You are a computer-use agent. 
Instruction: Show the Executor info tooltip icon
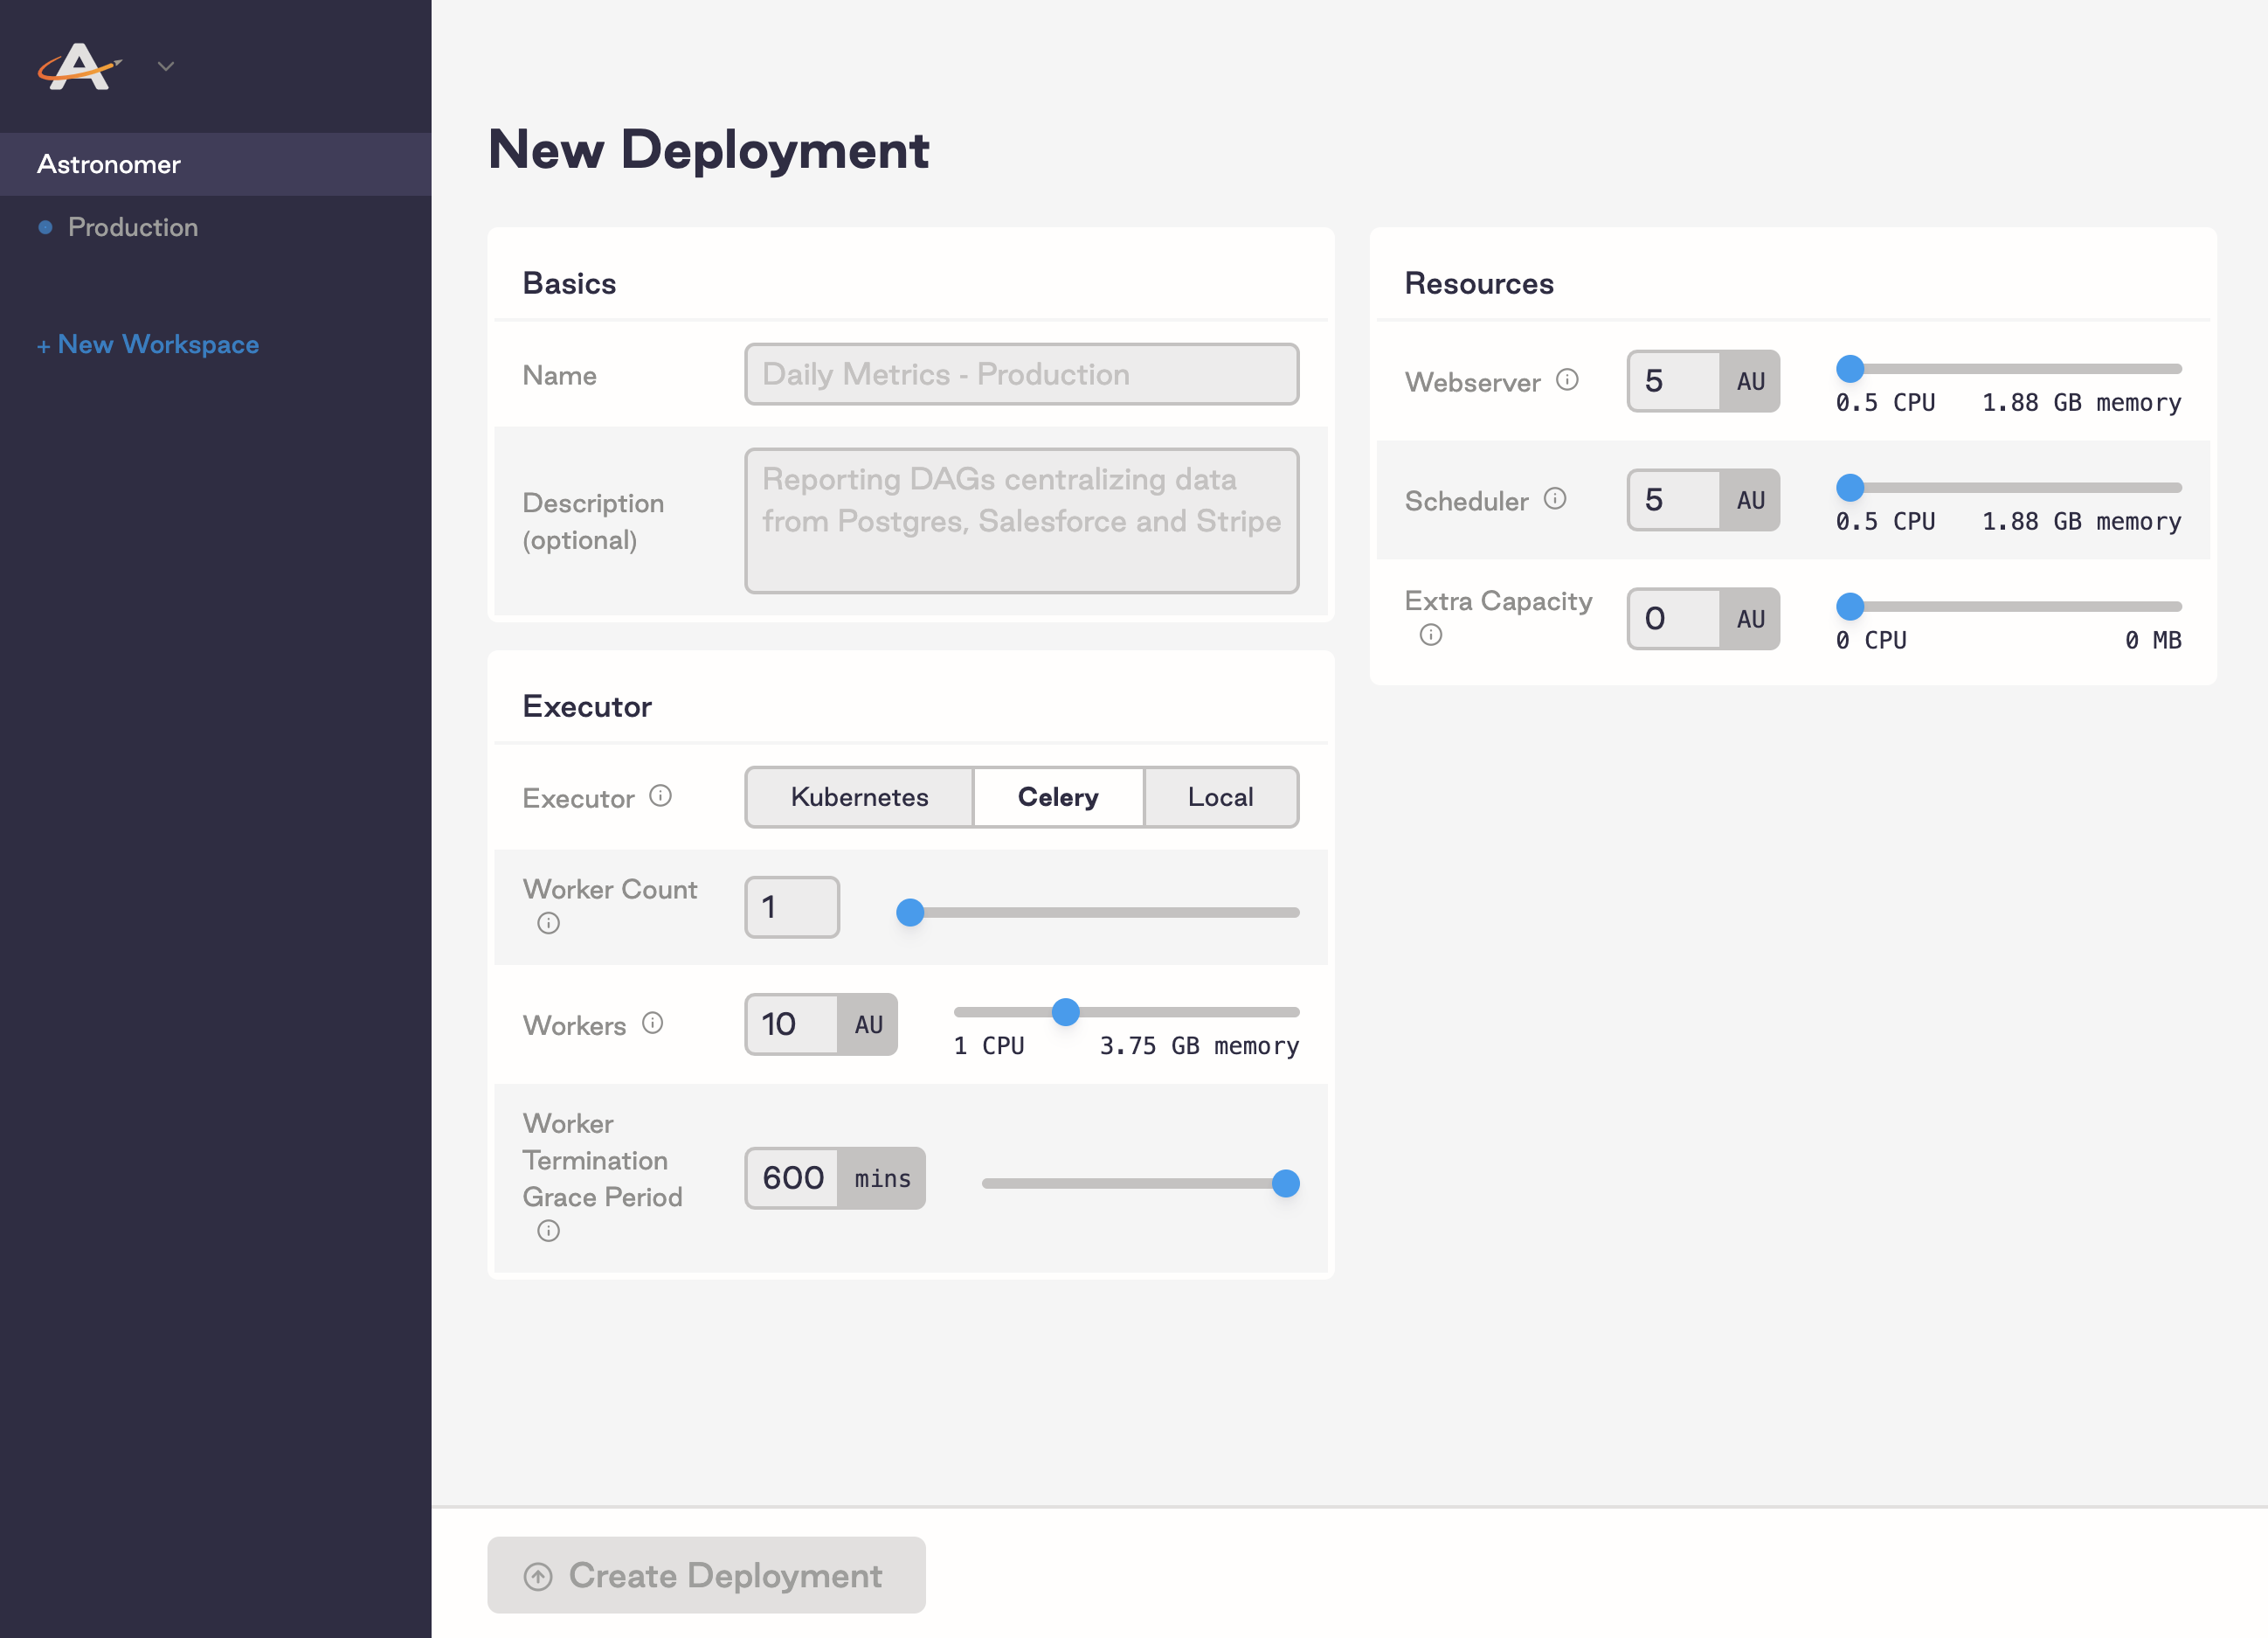(660, 796)
